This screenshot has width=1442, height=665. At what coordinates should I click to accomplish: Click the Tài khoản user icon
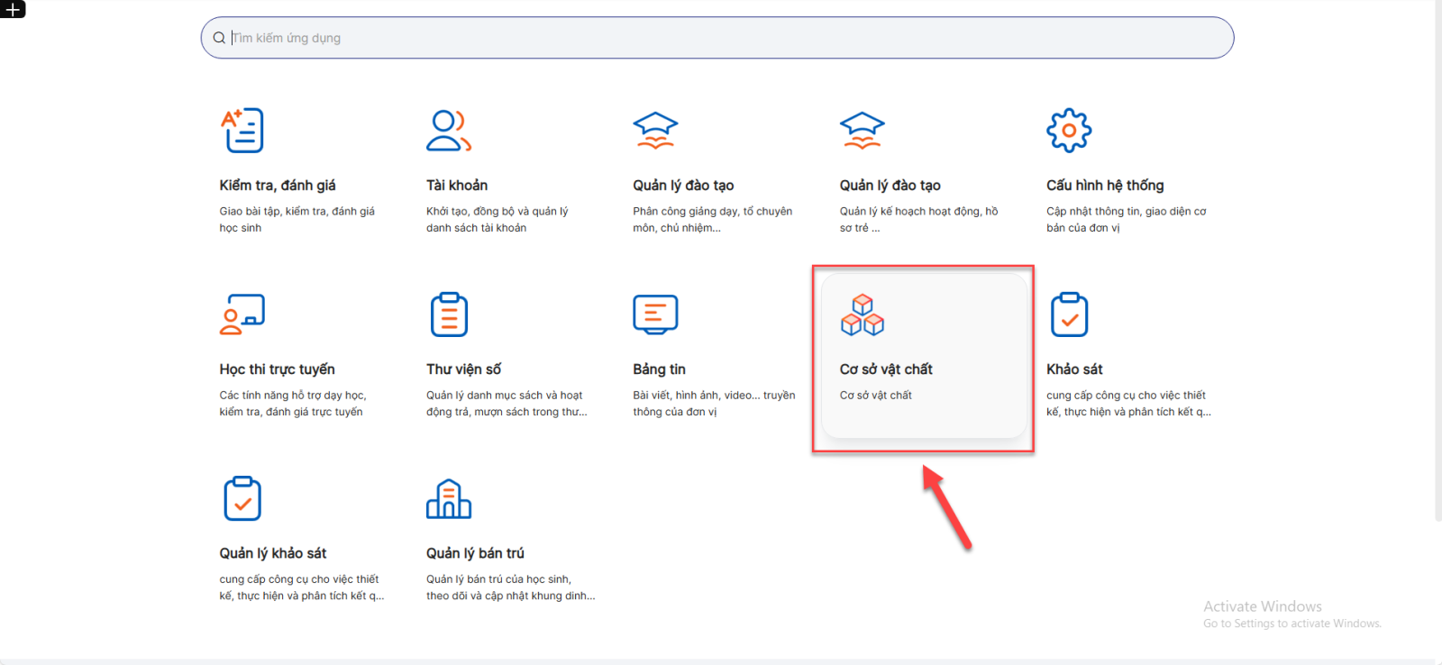point(448,131)
